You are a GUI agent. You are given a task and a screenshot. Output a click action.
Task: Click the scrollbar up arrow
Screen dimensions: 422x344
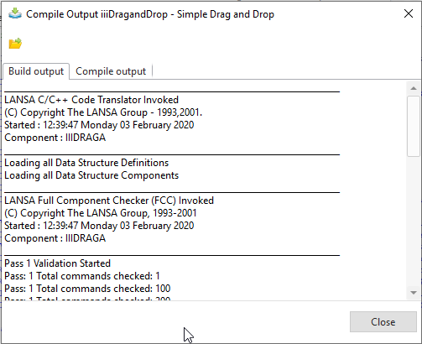[x=414, y=88]
